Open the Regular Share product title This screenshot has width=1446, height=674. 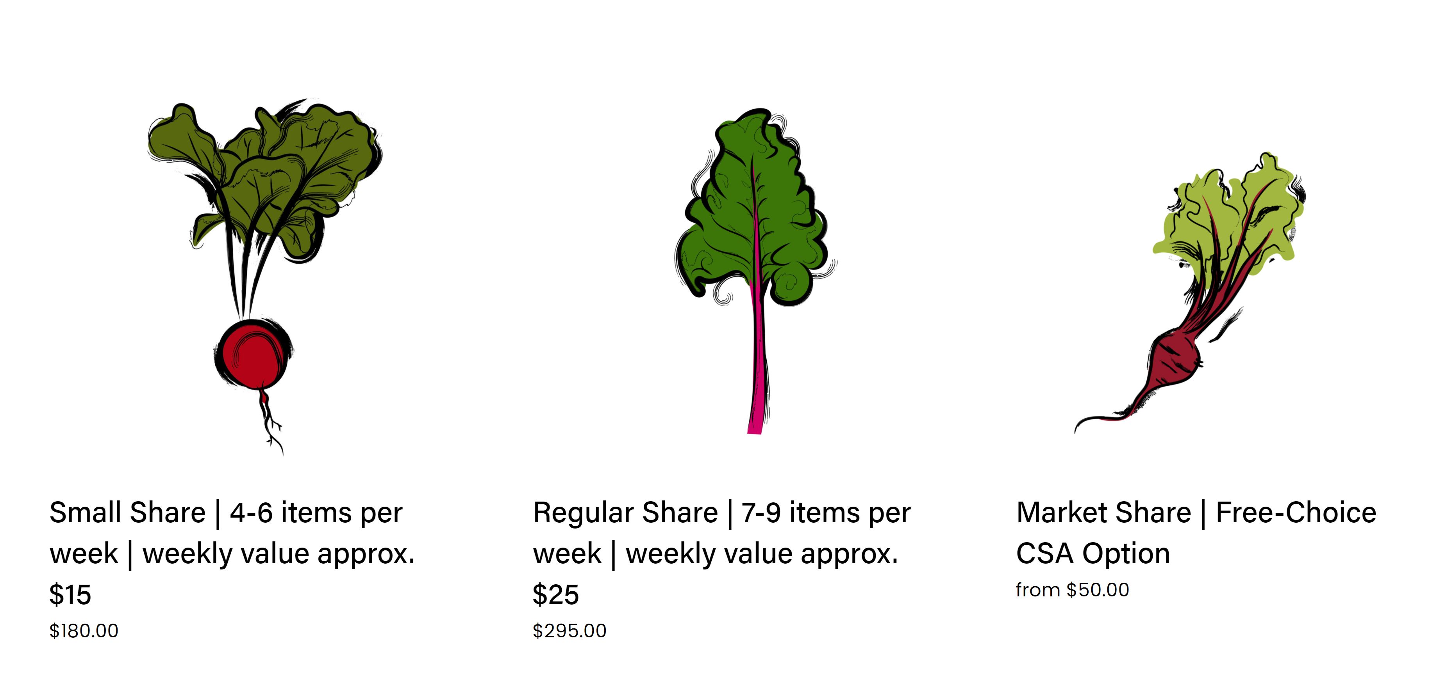tap(625, 513)
